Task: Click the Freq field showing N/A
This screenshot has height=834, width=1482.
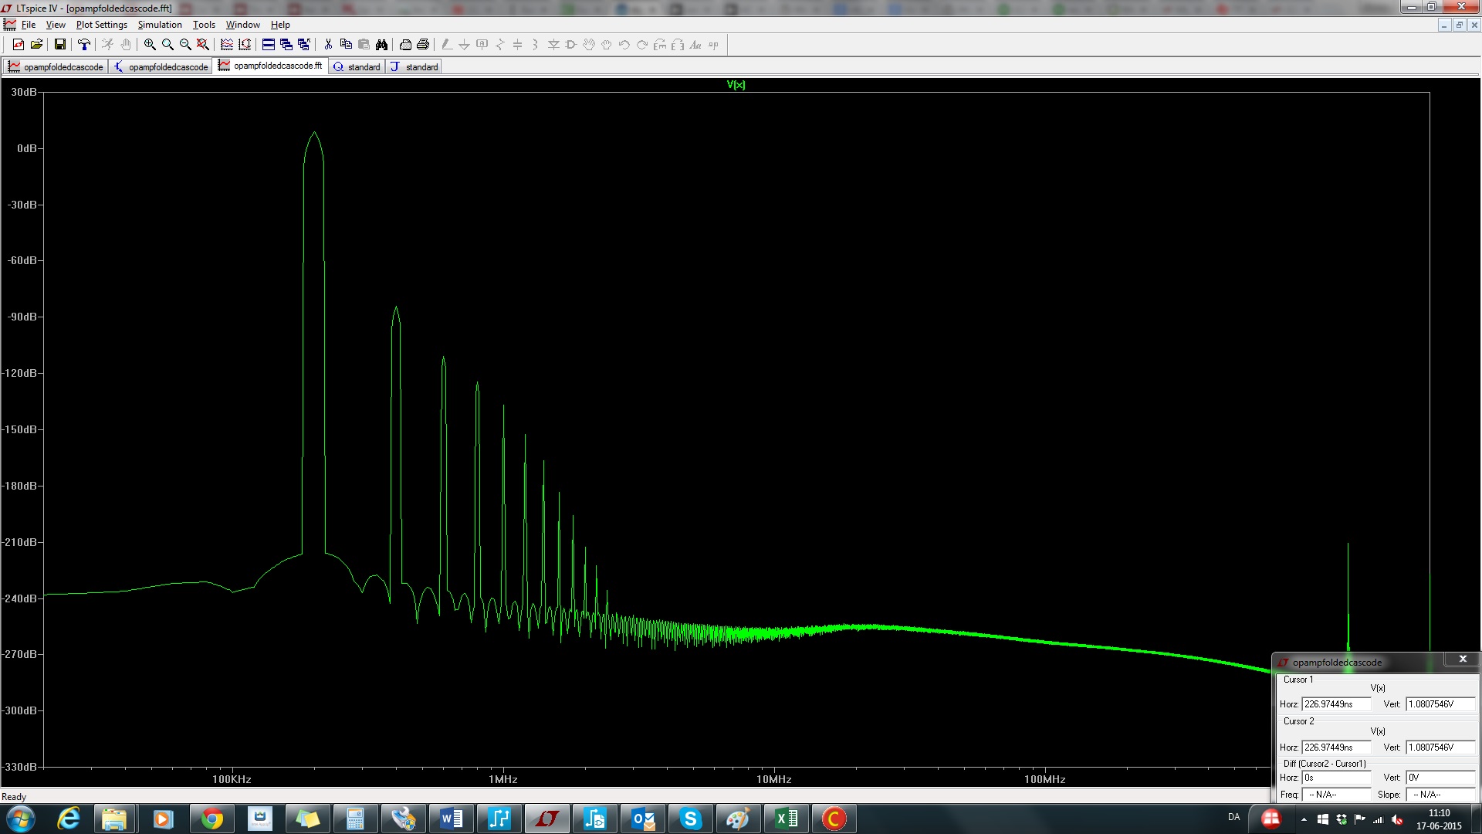Action: tap(1336, 795)
